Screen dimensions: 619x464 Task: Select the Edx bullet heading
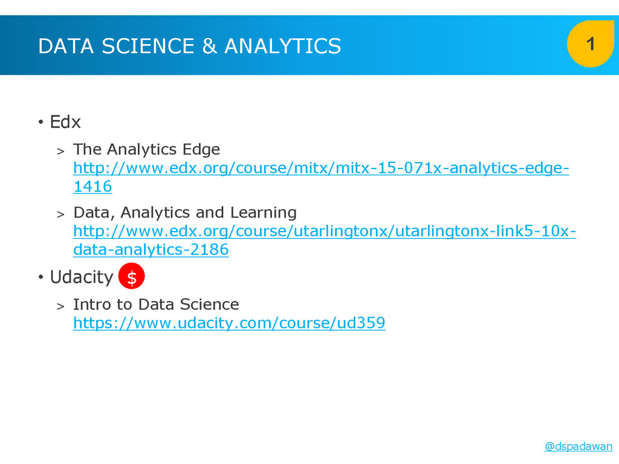65,122
